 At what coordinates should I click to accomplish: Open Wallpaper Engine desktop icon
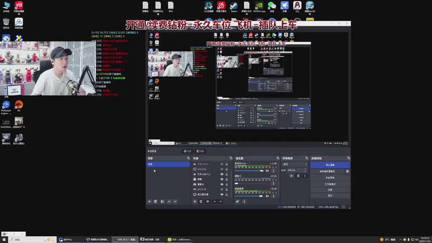point(6,107)
